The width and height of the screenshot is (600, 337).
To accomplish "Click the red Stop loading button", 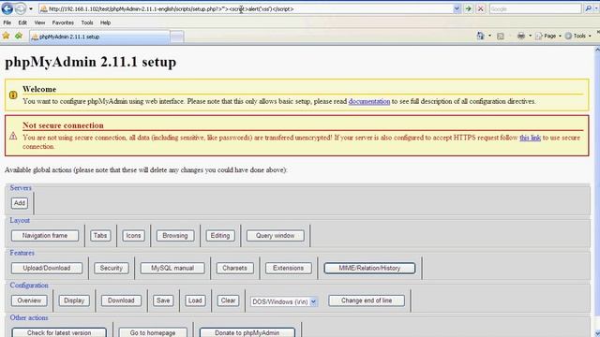I will 481,8.
